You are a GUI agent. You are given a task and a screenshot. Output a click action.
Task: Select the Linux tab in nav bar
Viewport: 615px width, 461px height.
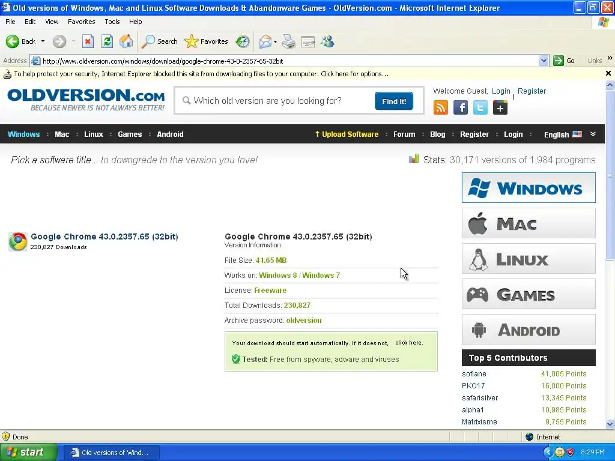94,134
